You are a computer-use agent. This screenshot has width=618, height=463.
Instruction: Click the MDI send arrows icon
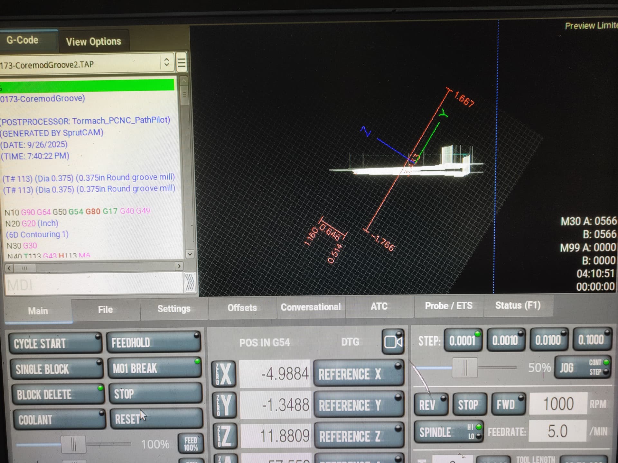pos(190,283)
